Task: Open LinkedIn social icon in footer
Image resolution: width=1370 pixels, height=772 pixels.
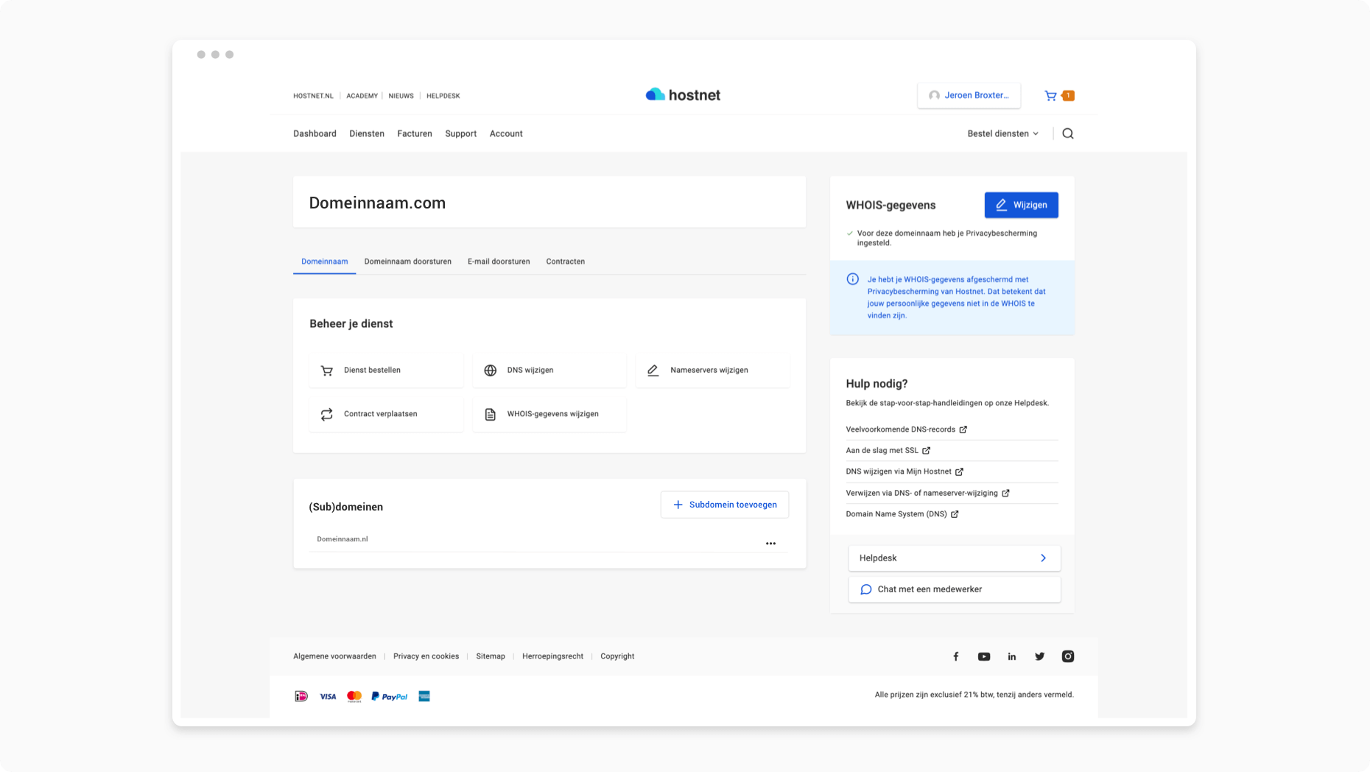Action: coord(1012,656)
